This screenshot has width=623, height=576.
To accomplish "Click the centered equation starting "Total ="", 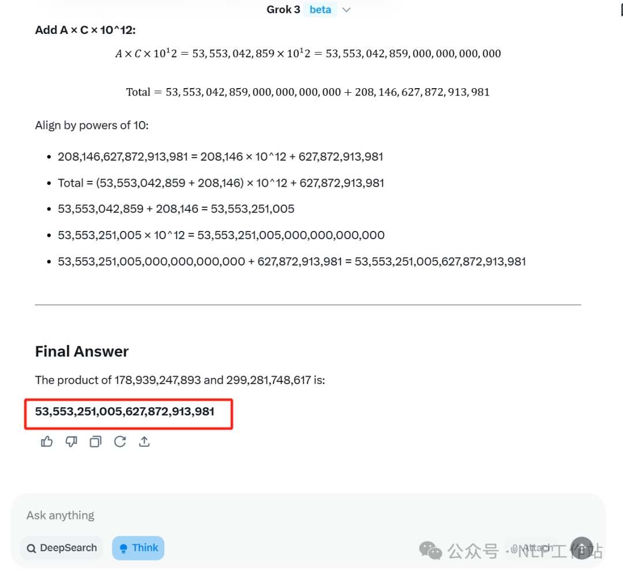I will click(308, 92).
